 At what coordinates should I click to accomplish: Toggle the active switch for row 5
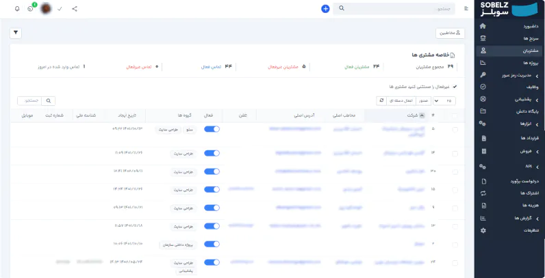212,129
